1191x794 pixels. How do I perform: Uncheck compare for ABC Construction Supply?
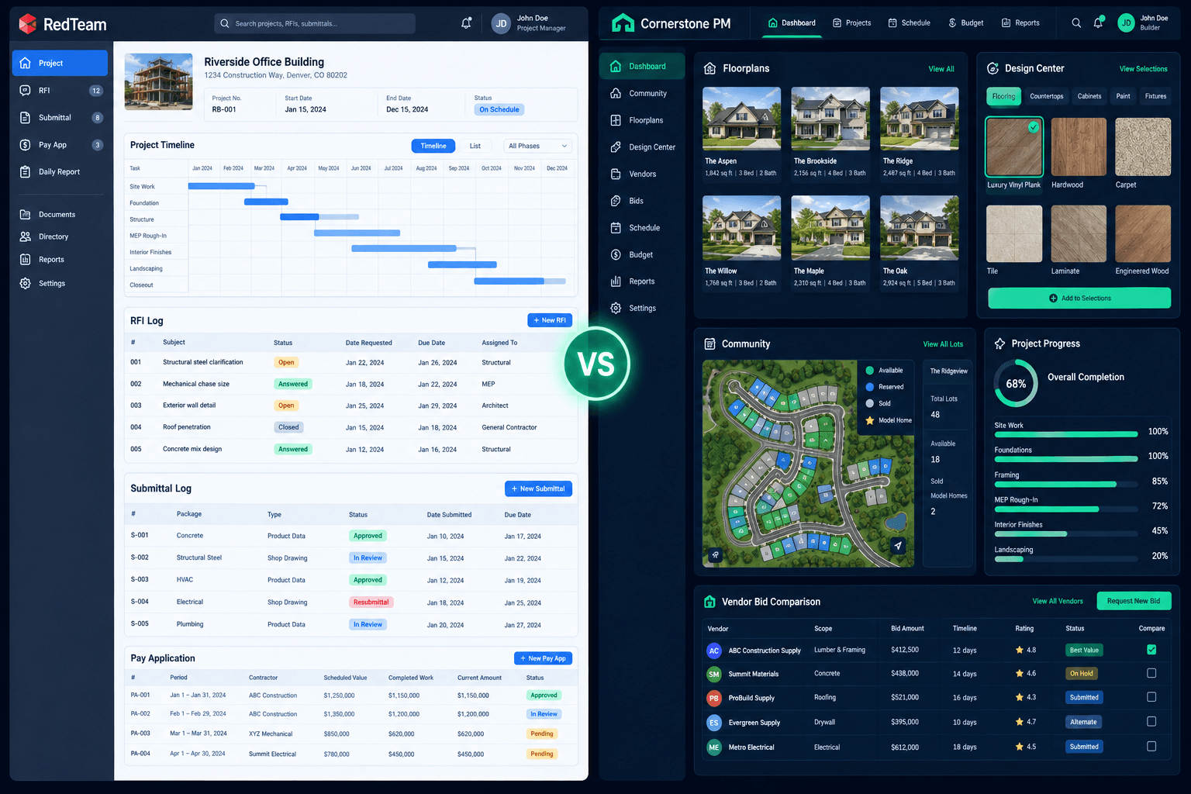click(x=1151, y=650)
